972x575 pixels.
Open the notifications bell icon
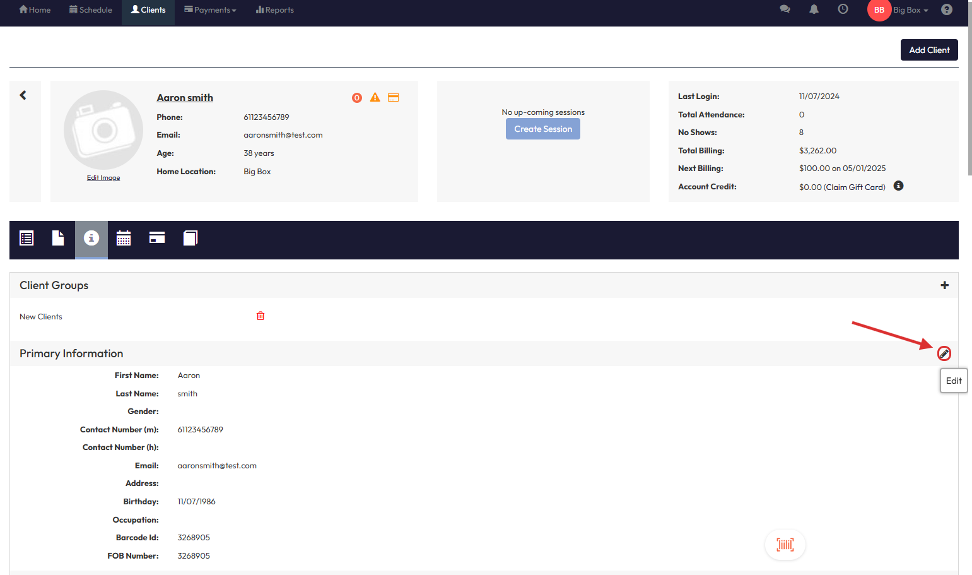tap(814, 9)
